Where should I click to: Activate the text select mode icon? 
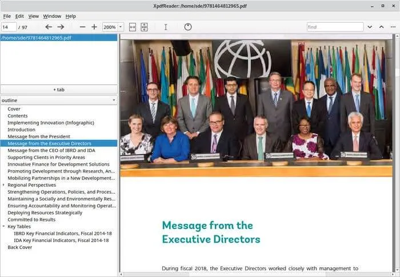166,27
